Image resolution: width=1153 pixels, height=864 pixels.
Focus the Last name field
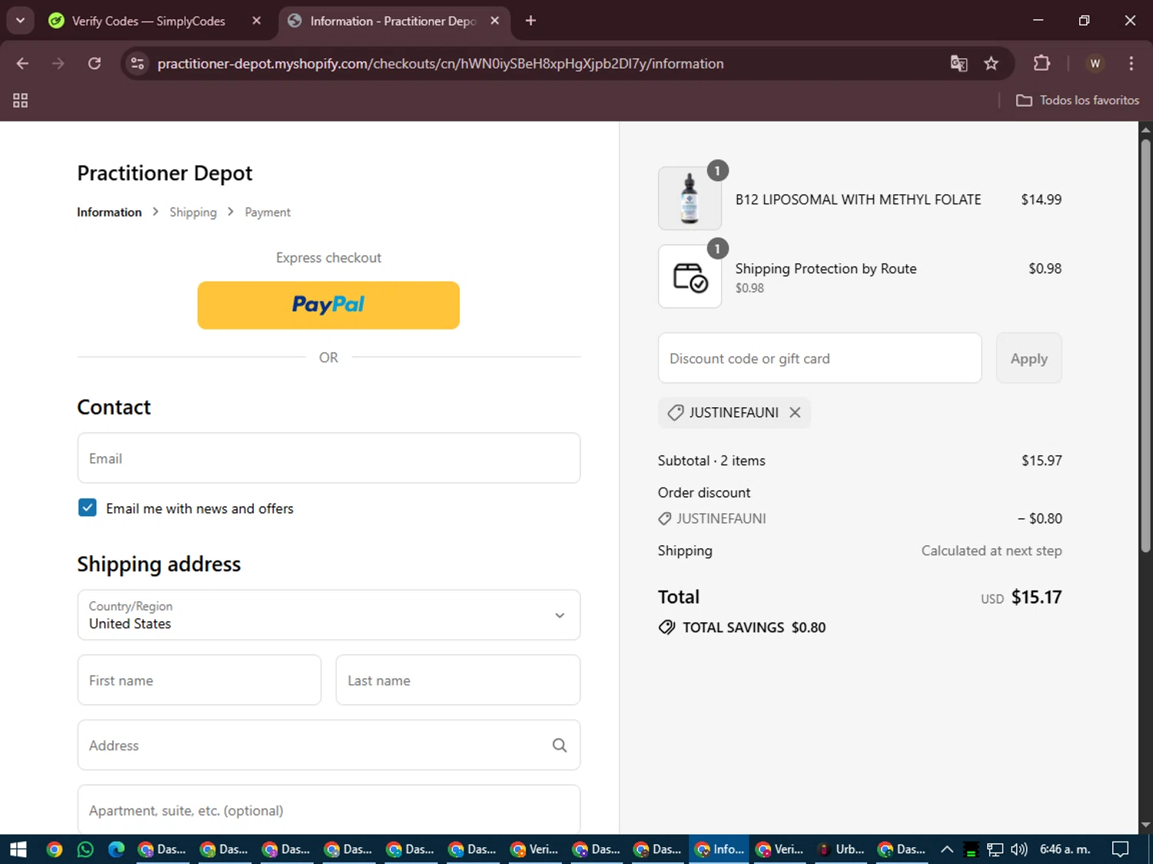(x=458, y=680)
